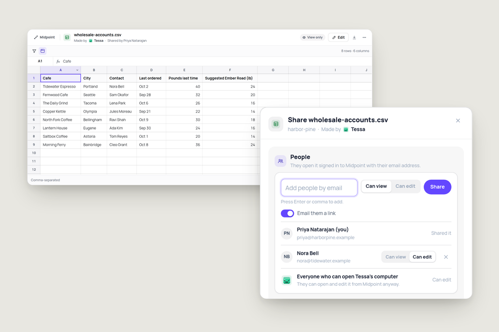Screen dimensions: 499x332
Task: Click the Midpoint logo in the viewer header
Action: pos(44,37)
